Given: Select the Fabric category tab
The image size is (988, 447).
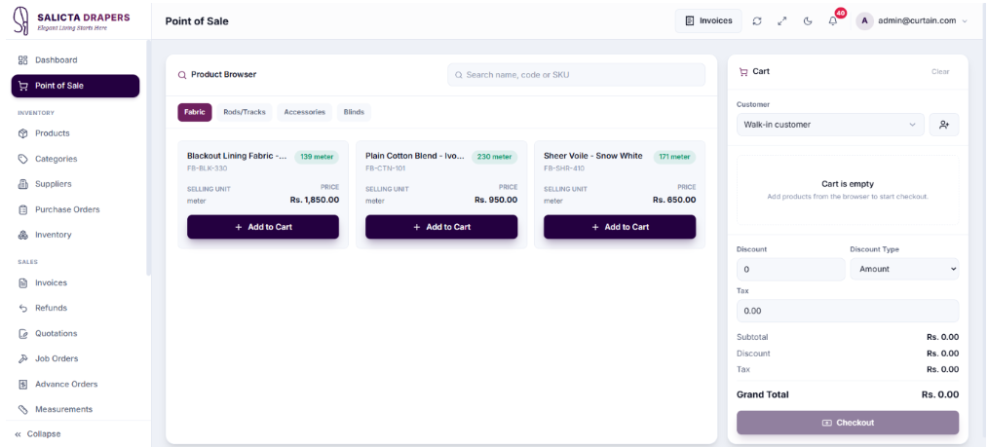Looking at the screenshot, I should pos(195,112).
